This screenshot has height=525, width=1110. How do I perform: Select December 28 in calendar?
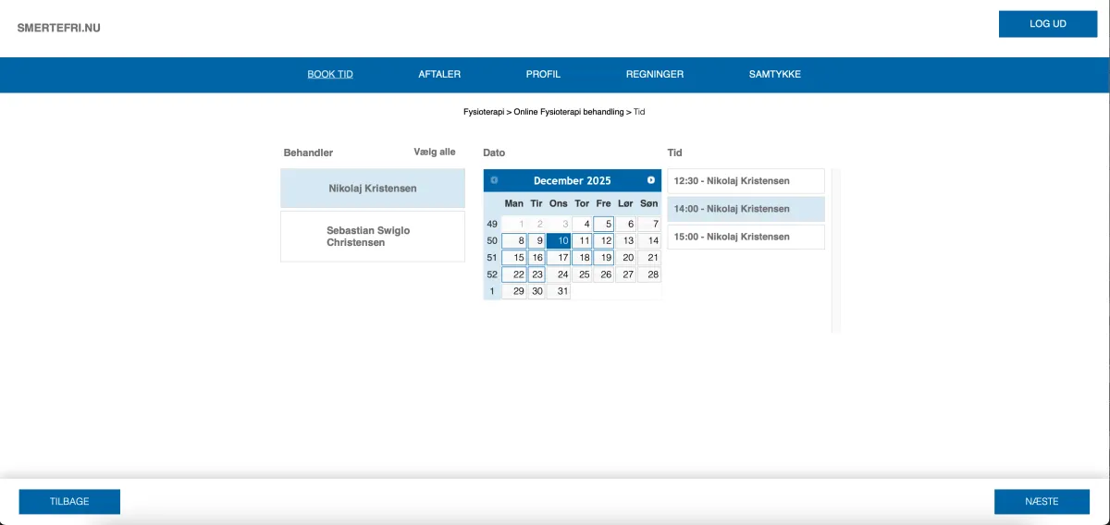click(649, 275)
